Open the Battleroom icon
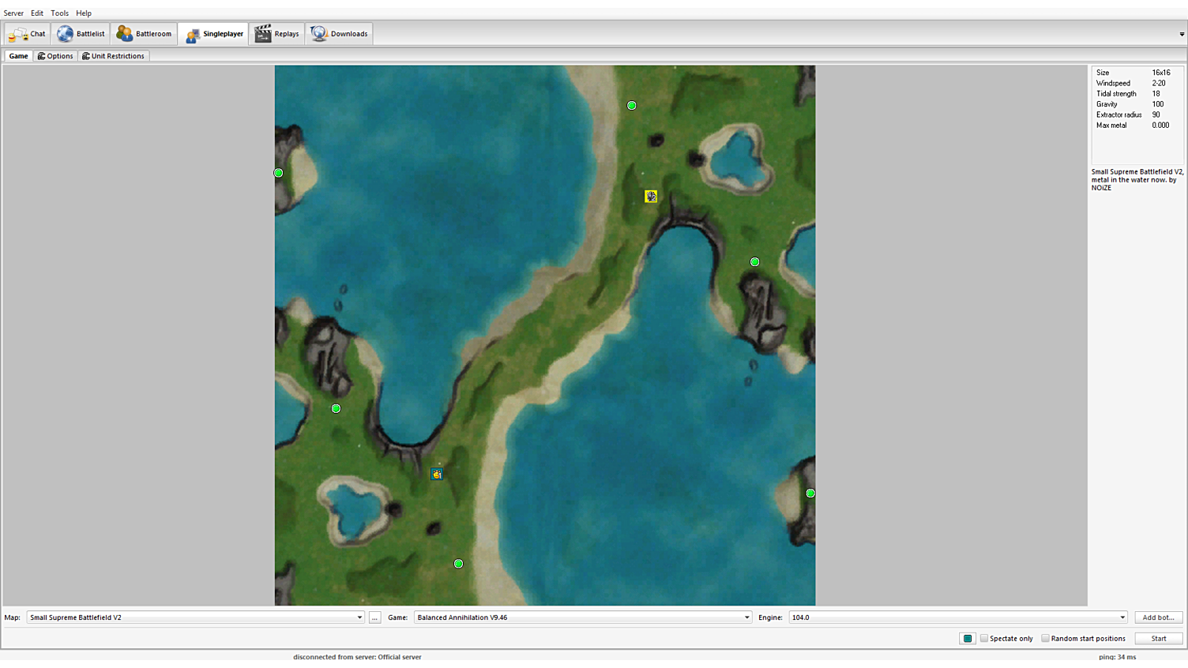 tap(125, 34)
